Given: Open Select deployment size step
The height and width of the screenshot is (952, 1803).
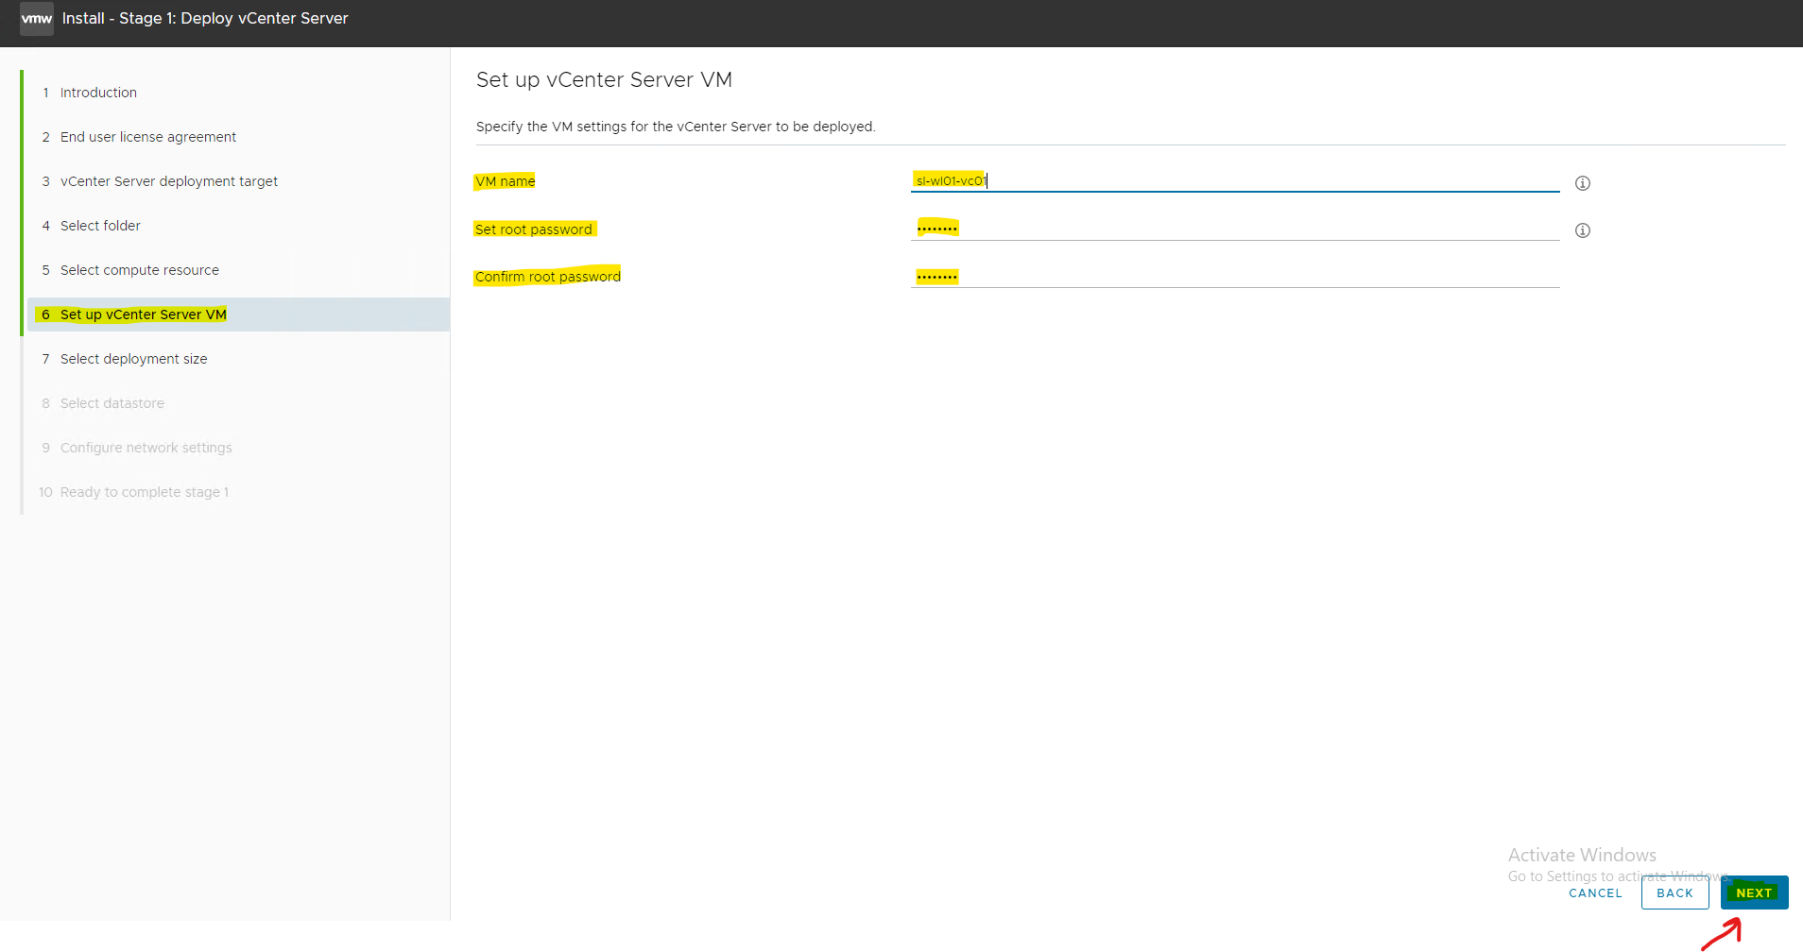Looking at the screenshot, I should tap(133, 359).
